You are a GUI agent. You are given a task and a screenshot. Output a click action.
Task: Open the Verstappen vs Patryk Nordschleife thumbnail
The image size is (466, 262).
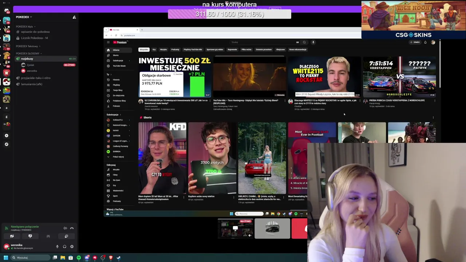[399, 77]
